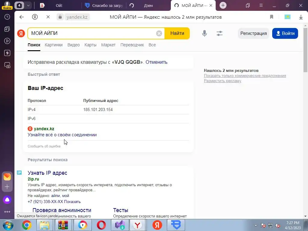Open a new tab with plus button

(x=223, y=5)
